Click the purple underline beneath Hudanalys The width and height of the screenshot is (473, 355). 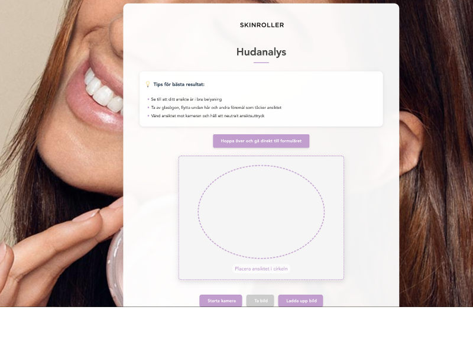[x=261, y=63]
